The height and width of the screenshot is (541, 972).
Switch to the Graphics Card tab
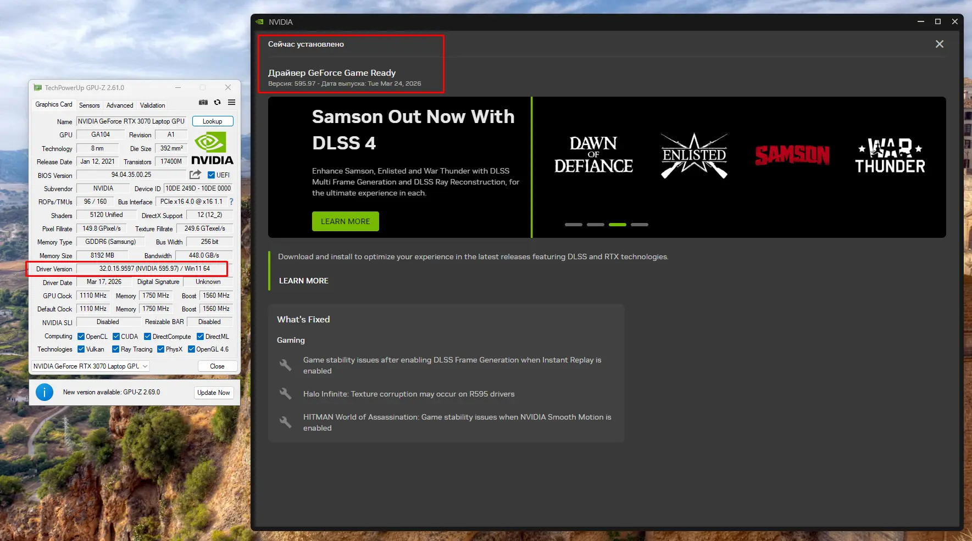(54, 104)
